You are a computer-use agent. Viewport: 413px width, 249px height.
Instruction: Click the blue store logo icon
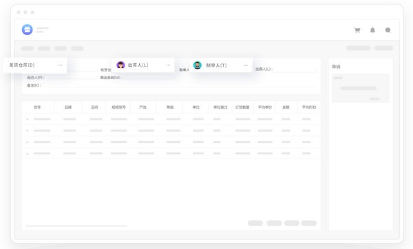pos(27,30)
